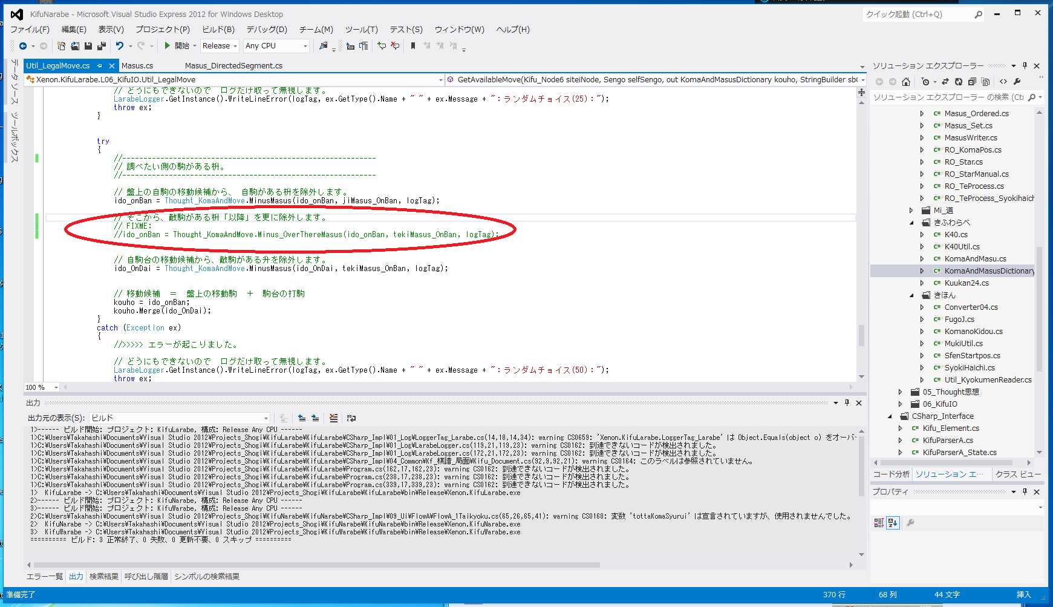Open the output source ビルド dropdown
The image size is (1053, 607).
point(180,418)
